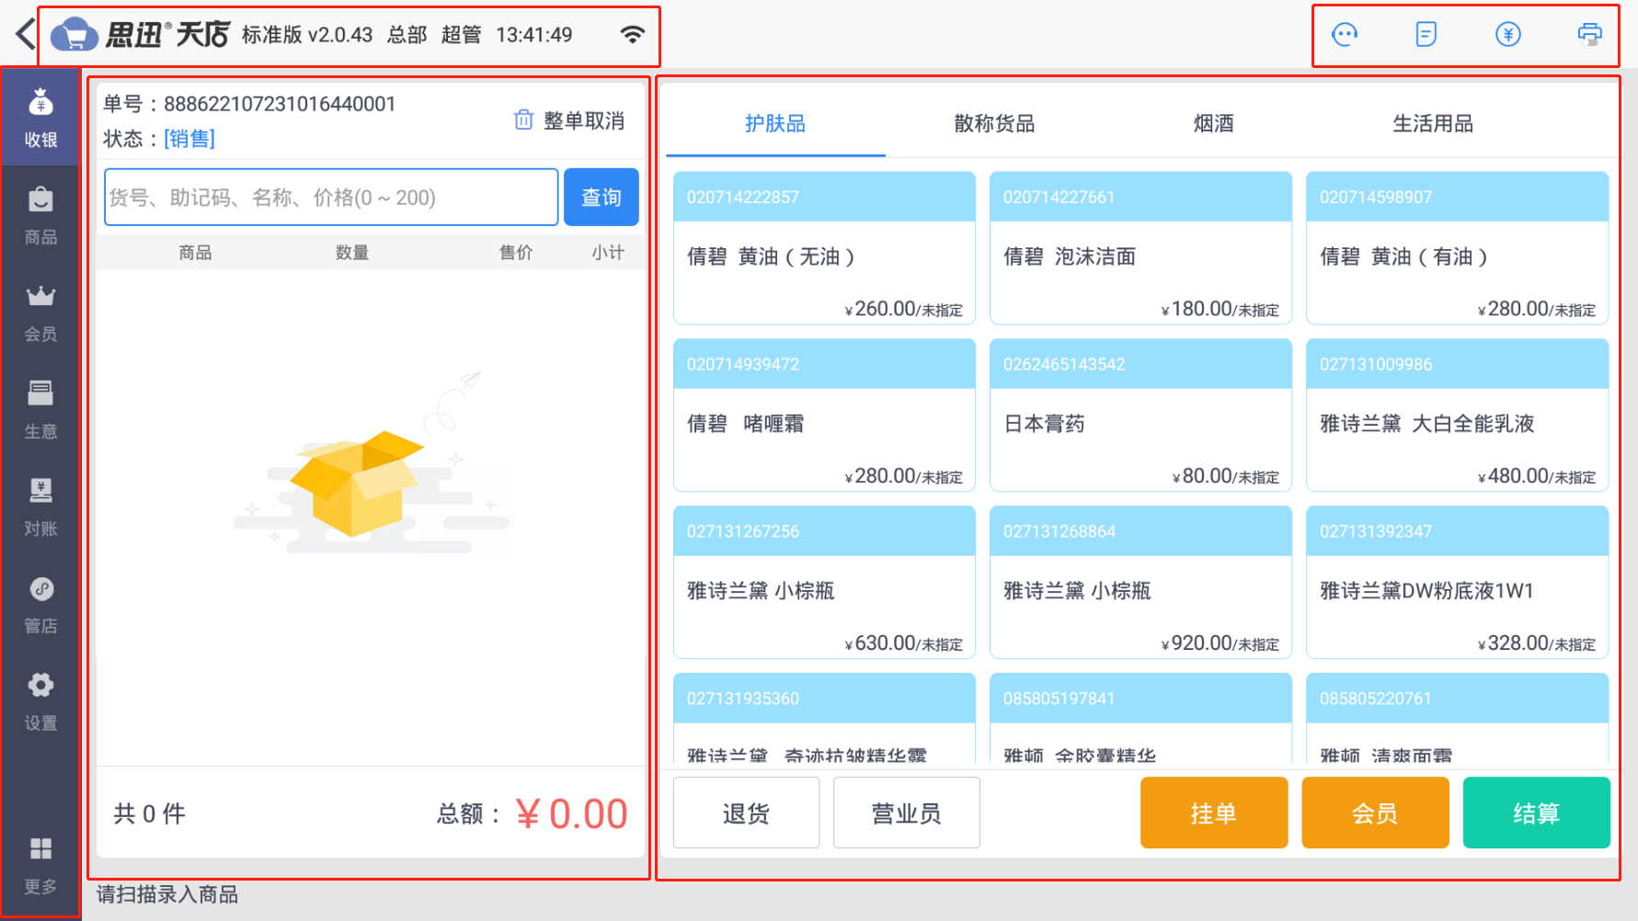The image size is (1638, 921).
Task: Select product 倩碧 黄油（有油）card
Action: pos(1457,248)
